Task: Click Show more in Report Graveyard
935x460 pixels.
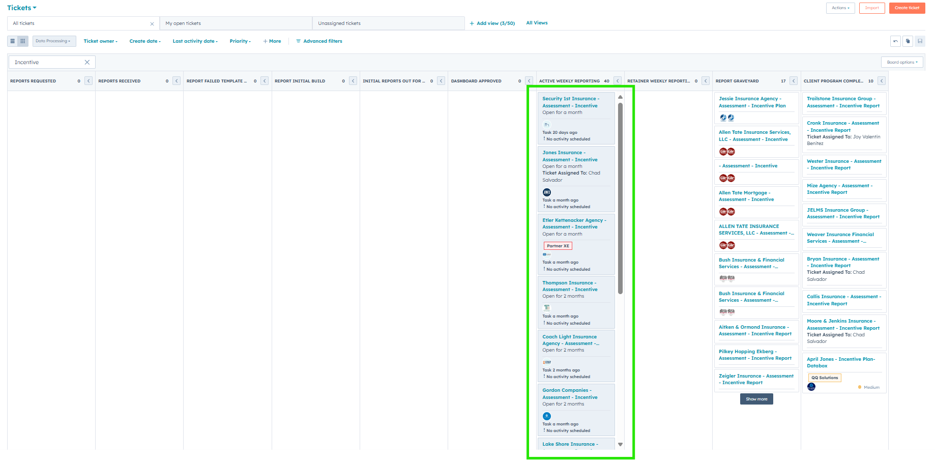Action: coord(756,399)
